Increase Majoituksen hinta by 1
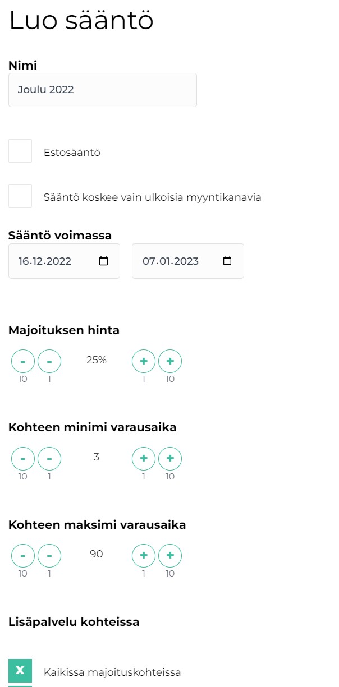The image size is (339, 687). click(144, 362)
